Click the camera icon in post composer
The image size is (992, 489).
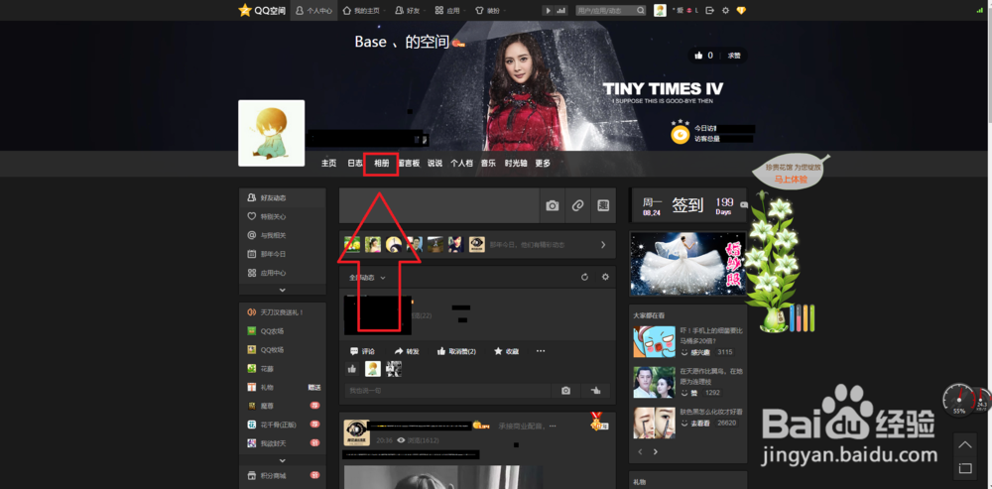553,205
